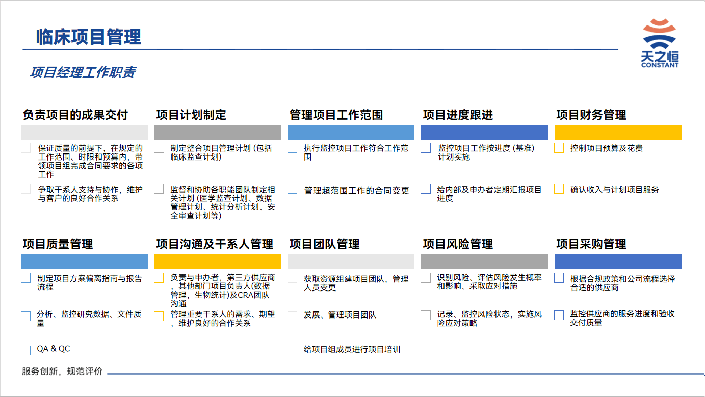
Task: Select the slide title 临床项目管理
Action: (x=89, y=37)
